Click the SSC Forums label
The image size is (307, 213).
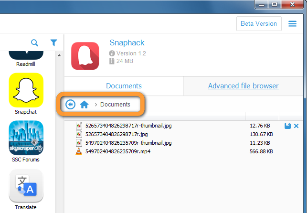point(26,160)
